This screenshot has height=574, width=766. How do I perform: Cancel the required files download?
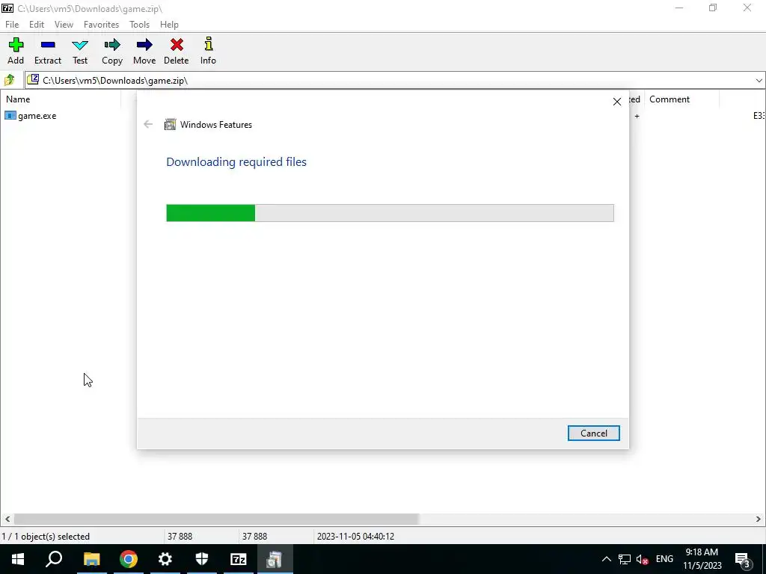[593, 433]
